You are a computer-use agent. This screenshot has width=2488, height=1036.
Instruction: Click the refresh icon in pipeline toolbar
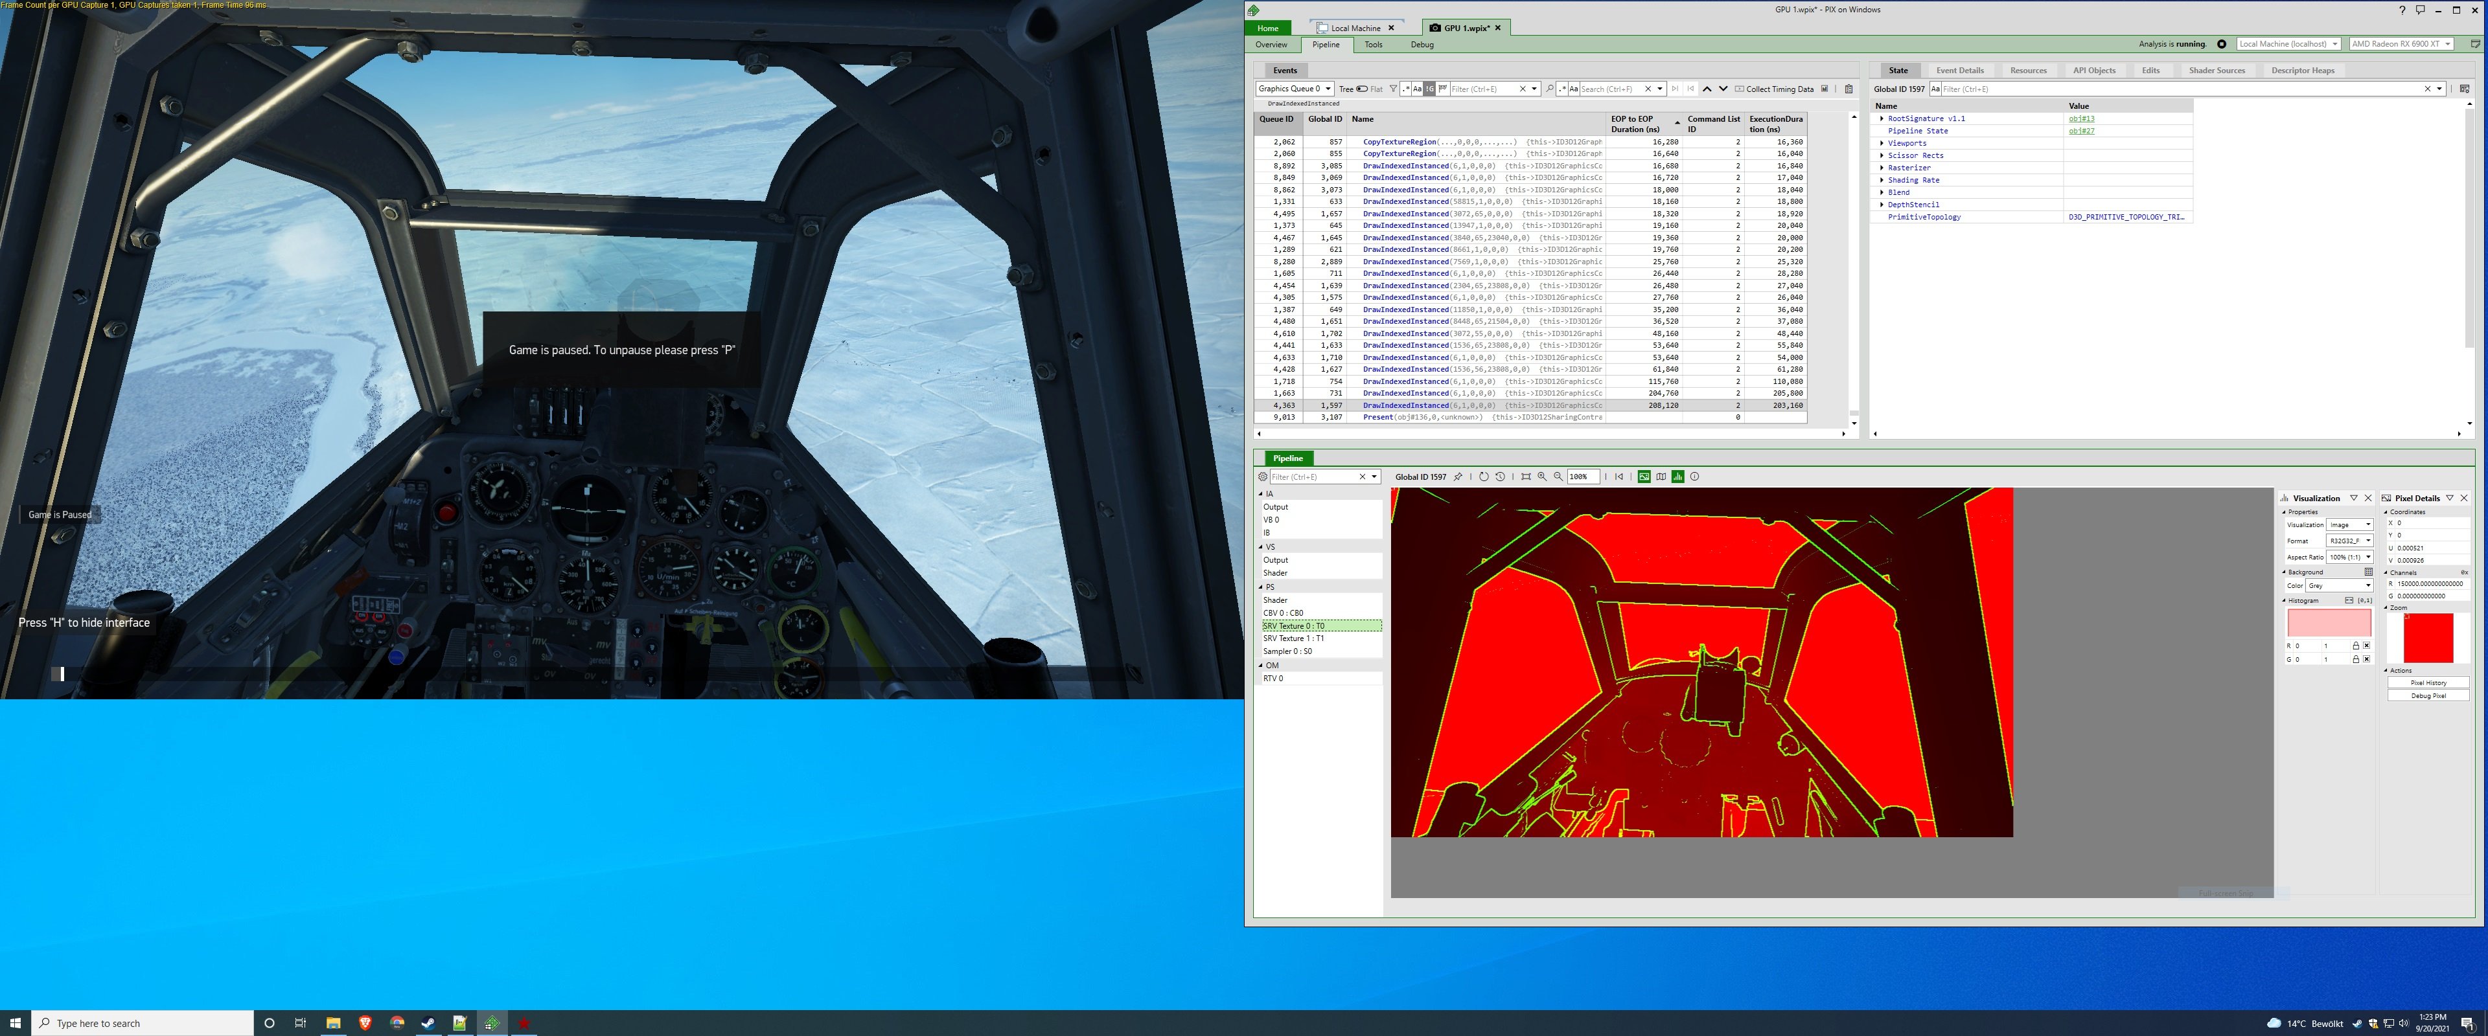1484,477
